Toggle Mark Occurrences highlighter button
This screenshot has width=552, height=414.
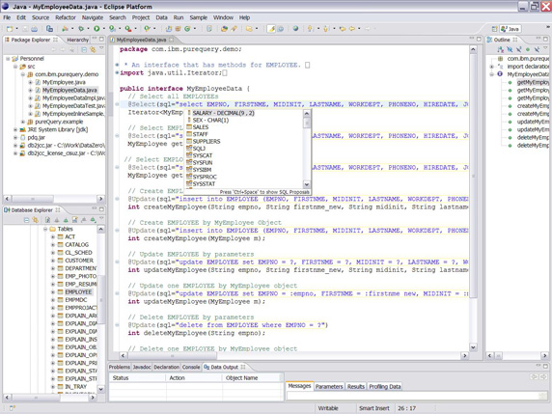tap(271, 29)
